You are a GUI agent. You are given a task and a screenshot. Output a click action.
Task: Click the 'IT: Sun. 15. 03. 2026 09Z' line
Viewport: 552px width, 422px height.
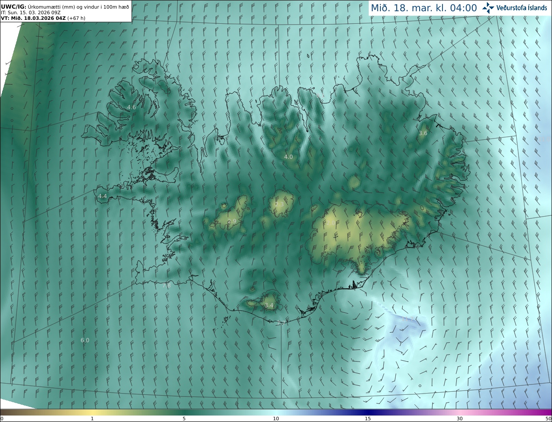[x=31, y=12]
